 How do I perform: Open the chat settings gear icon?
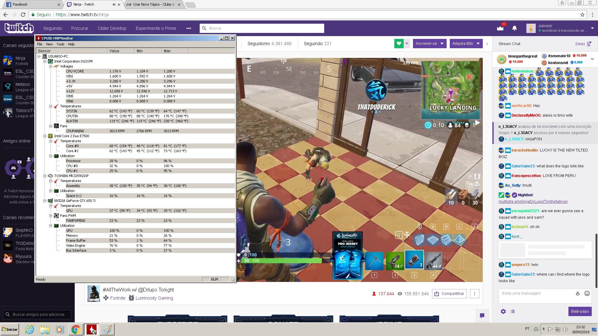click(503, 311)
